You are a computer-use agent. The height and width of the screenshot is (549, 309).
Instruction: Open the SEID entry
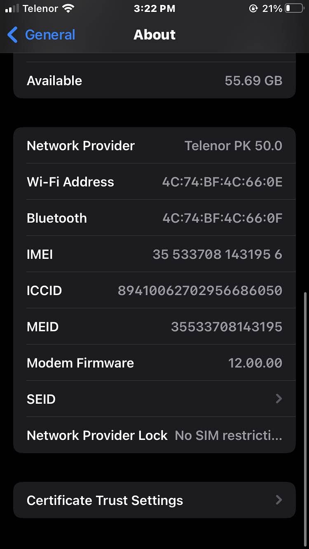[154, 399]
